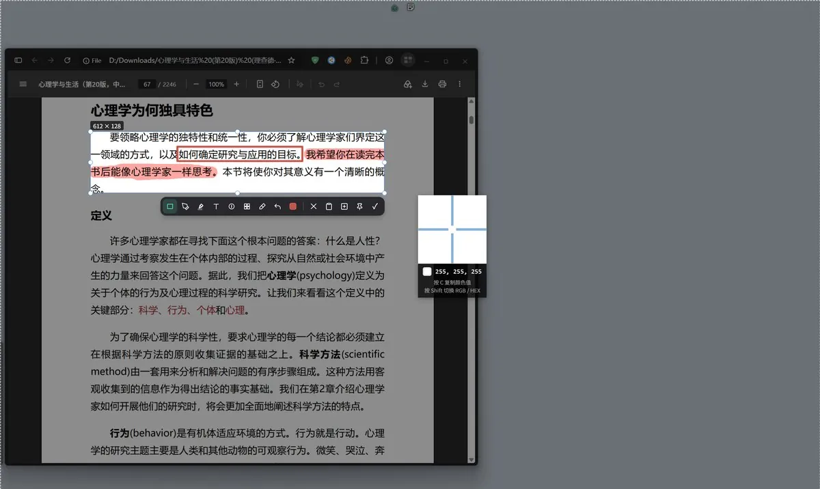Go back in browser history
This screenshot has height=489, width=820.
34,60
